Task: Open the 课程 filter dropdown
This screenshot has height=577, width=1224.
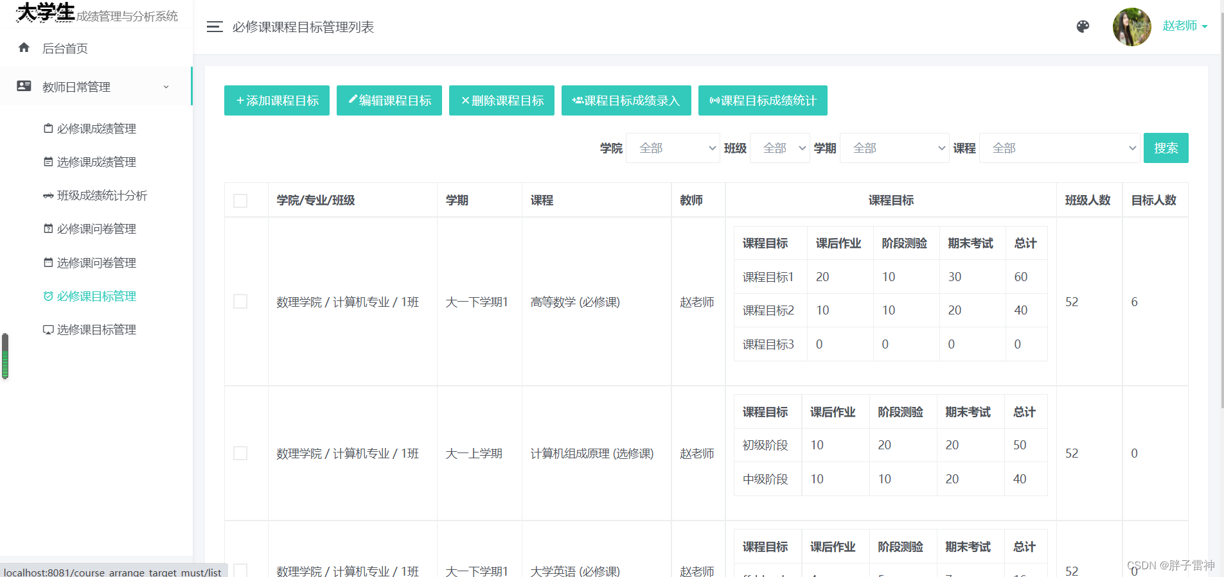Action: coord(1060,148)
